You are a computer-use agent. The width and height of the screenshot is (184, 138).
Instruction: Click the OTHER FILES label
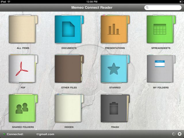69,87
